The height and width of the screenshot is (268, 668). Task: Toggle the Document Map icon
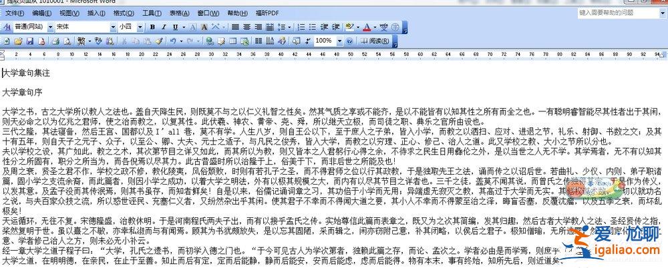point(296,41)
